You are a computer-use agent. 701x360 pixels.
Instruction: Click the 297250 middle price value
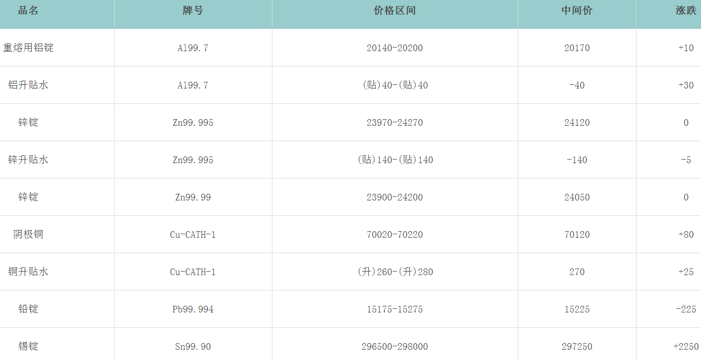[x=577, y=347]
